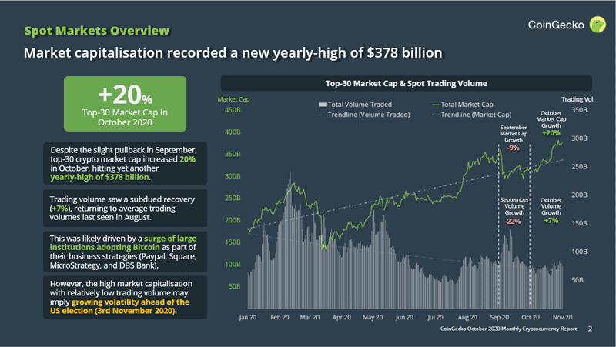Click the Trading Vol. right axis title
616x347 pixels.
tap(578, 99)
